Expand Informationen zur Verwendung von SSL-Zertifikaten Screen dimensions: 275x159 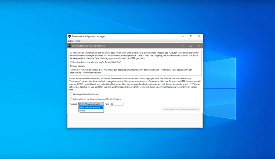[x=71, y=99]
